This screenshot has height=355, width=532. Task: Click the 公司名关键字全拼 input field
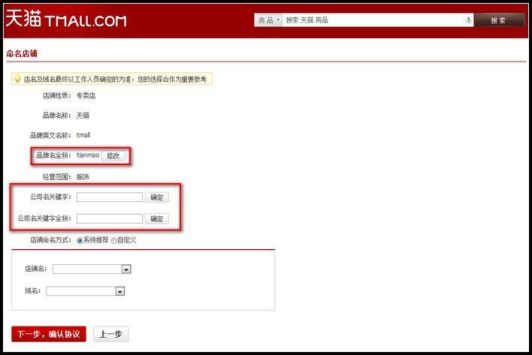[x=109, y=219]
